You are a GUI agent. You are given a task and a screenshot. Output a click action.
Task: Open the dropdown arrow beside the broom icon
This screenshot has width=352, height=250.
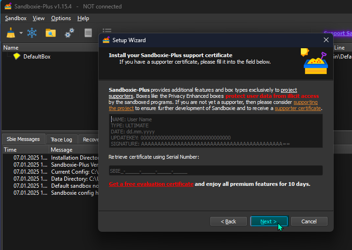pos(21,33)
